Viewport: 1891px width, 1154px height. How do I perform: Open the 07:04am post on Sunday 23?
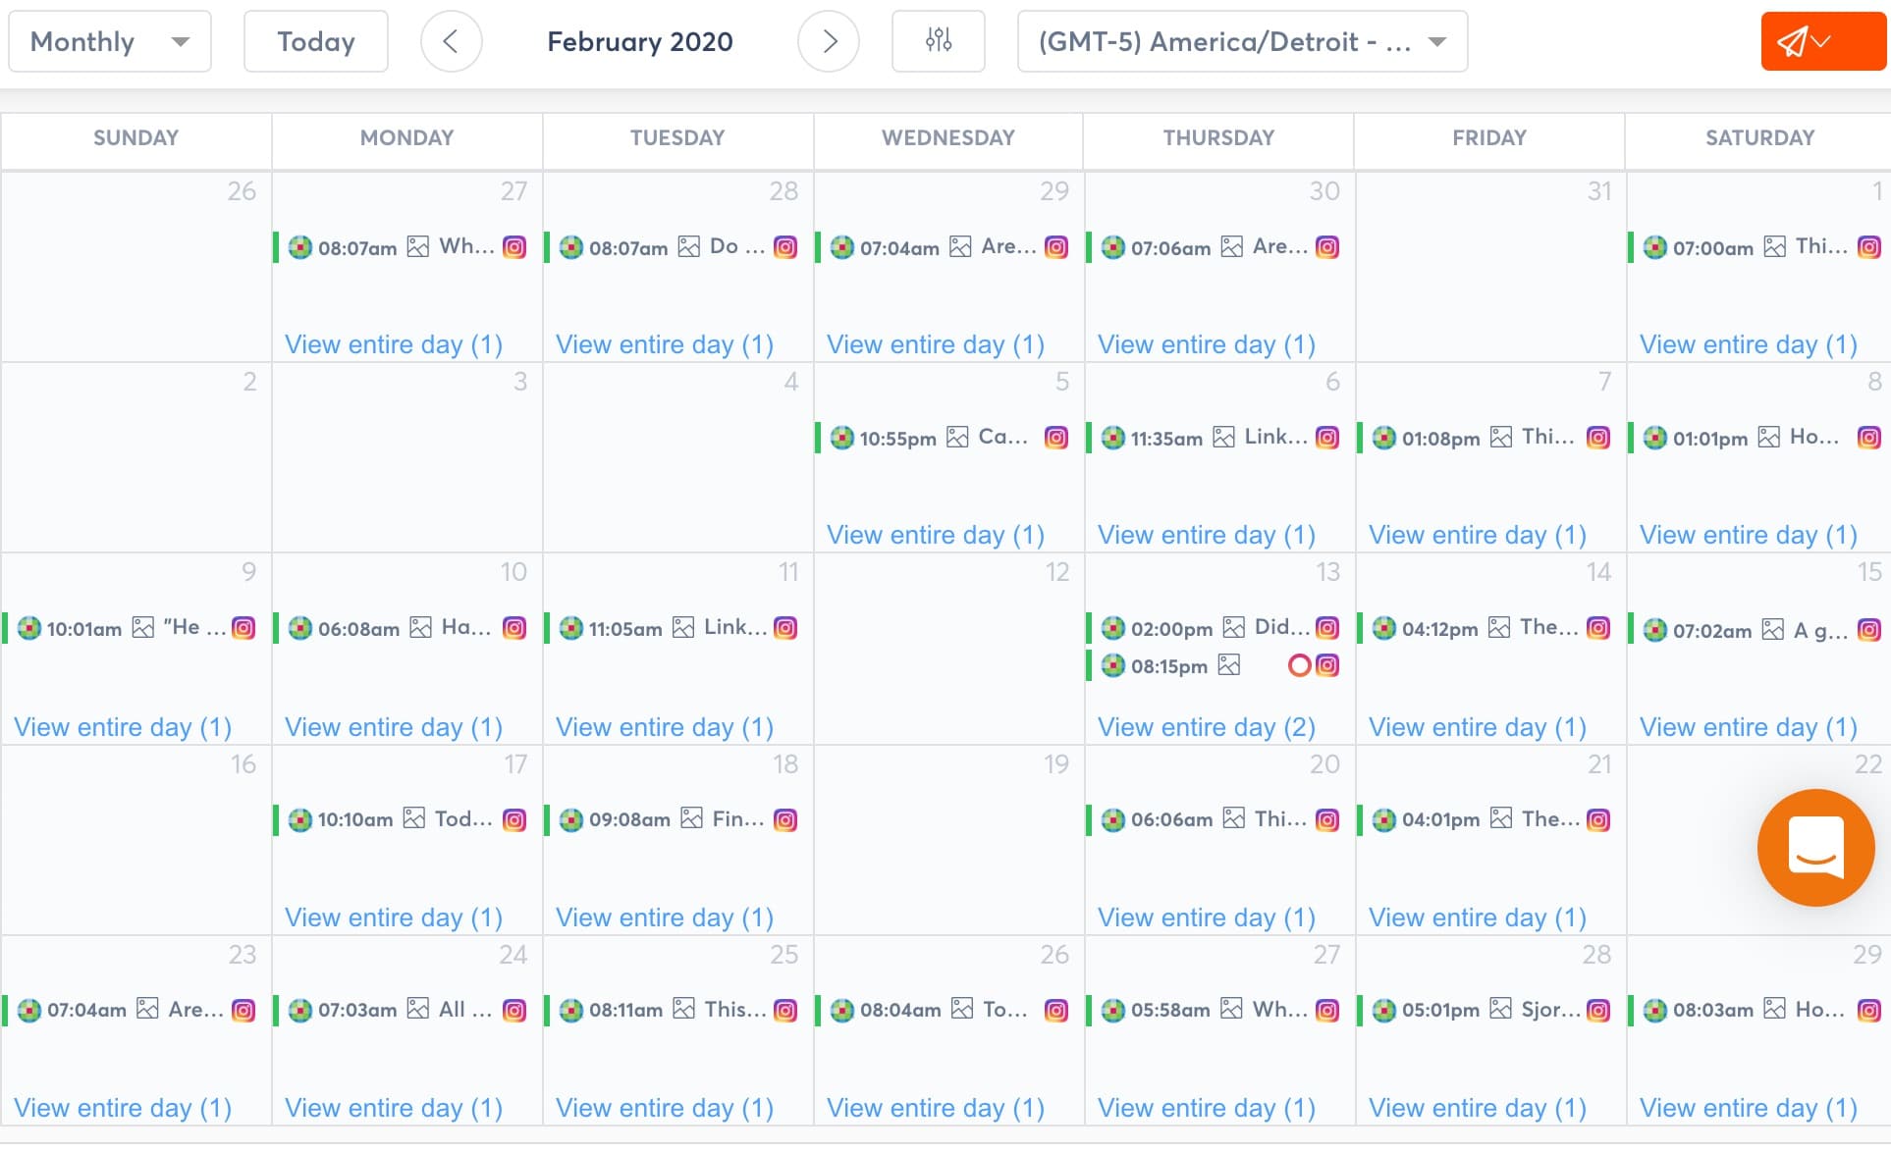(131, 1010)
